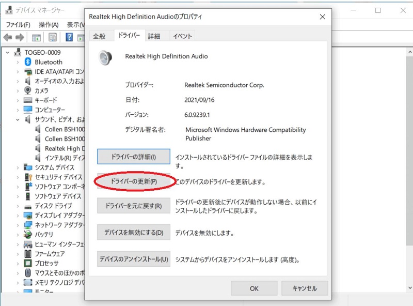Open the 詳細 tab

tap(154, 36)
